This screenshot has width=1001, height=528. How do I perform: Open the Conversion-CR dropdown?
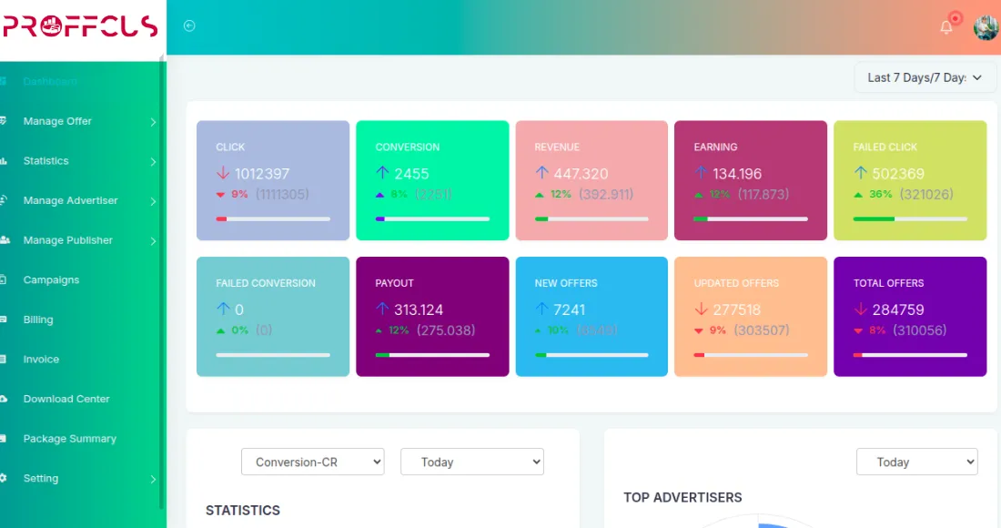click(312, 462)
